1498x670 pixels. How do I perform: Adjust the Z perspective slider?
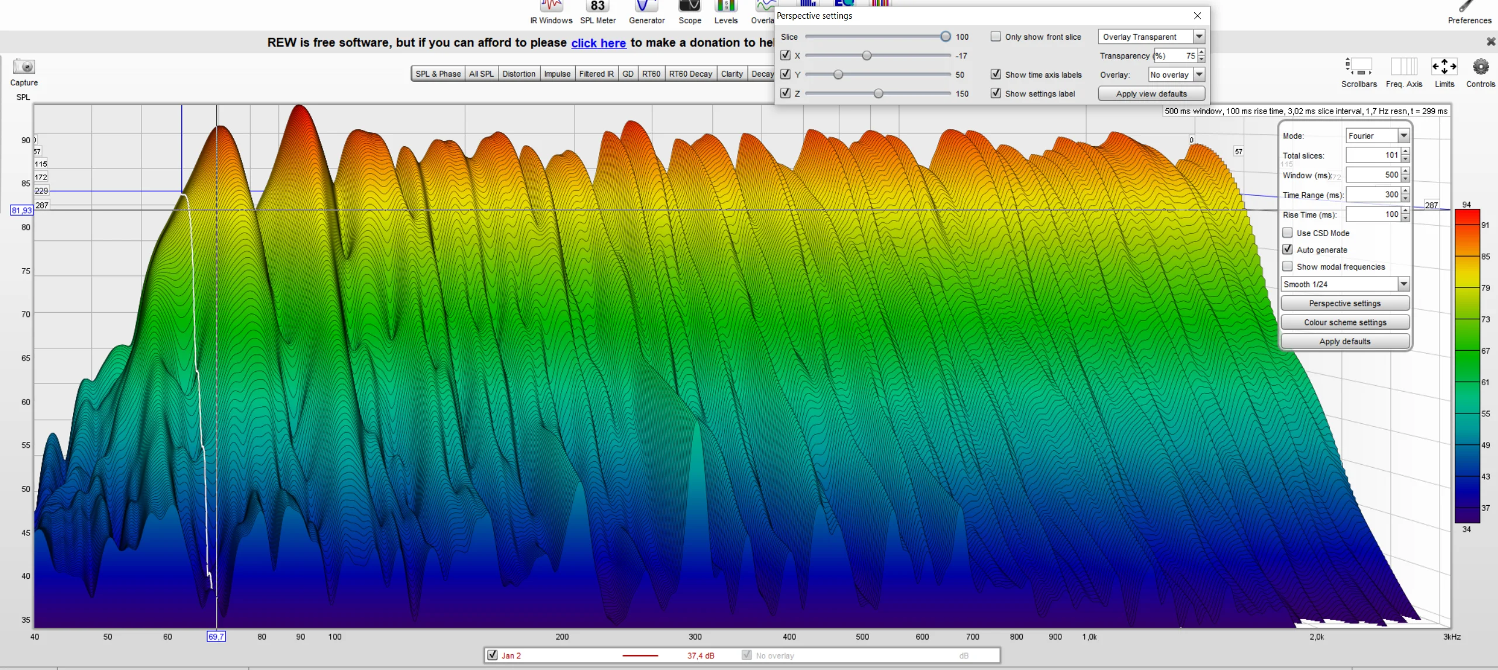click(x=878, y=94)
